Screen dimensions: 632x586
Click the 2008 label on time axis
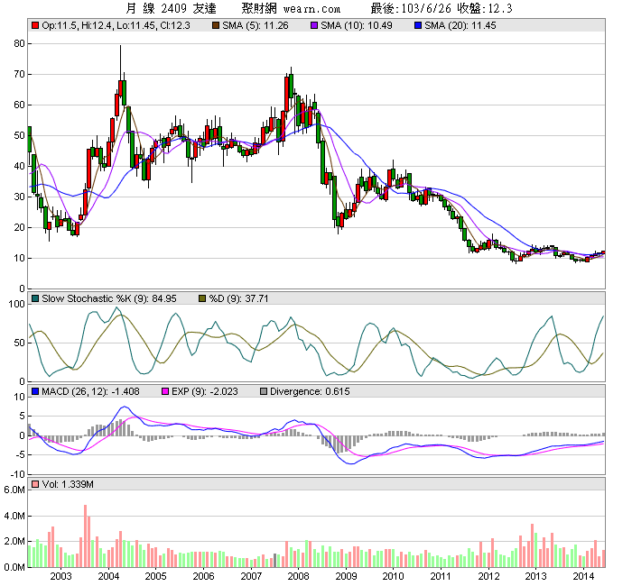tap(299, 576)
